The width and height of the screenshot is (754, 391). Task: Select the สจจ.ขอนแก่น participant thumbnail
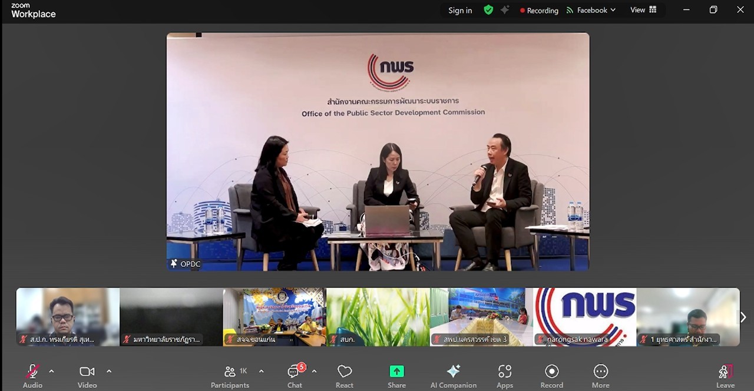pyautogui.click(x=275, y=317)
